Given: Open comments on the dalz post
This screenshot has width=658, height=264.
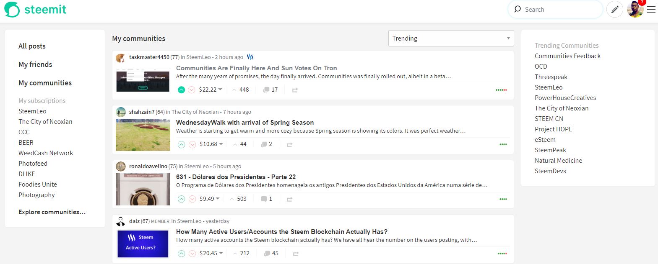Looking at the screenshot, I should 271,253.
